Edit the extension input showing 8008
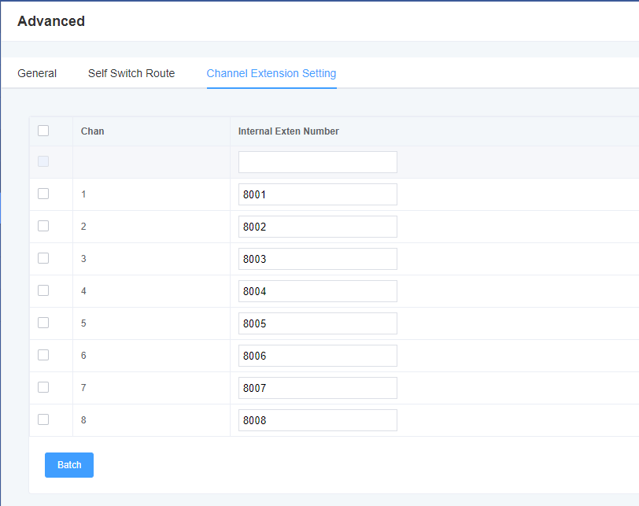This screenshot has width=639, height=506. pyautogui.click(x=318, y=420)
